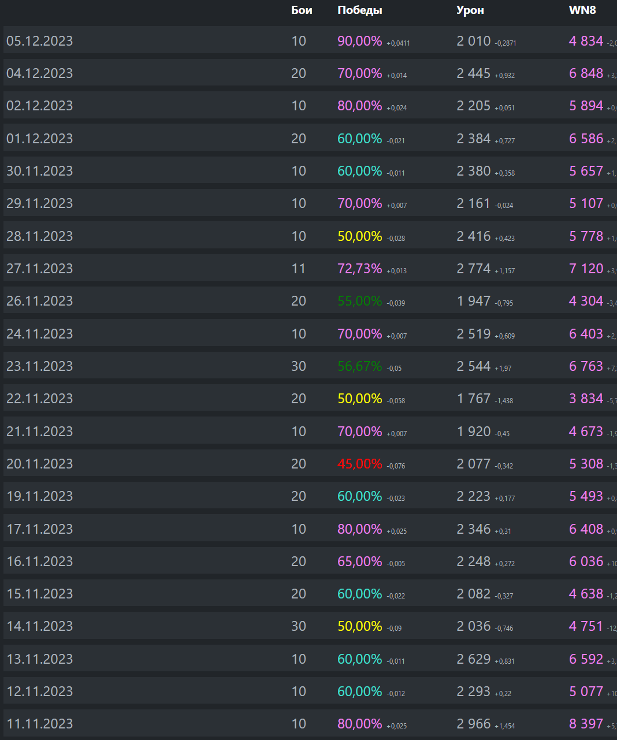Image resolution: width=617 pixels, height=740 pixels.
Task: Click the 2 966 damage value
Action: pyautogui.click(x=474, y=724)
